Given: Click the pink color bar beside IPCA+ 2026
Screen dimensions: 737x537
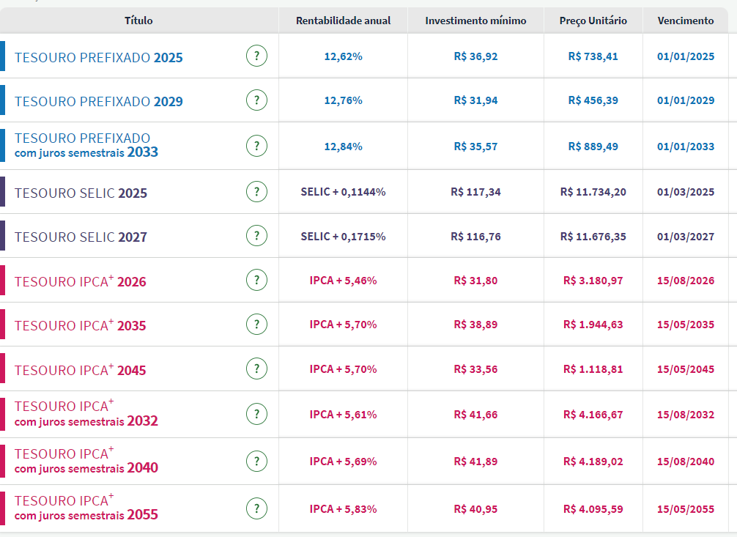Looking at the screenshot, I should [3, 280].
